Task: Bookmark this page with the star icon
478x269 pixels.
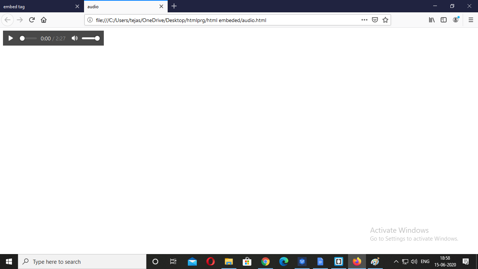Action: pyautogui.click(x=385, y=20)
